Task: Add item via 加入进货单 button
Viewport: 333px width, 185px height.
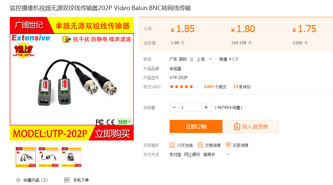Action: pyautogui.click(x=252, y=126)
